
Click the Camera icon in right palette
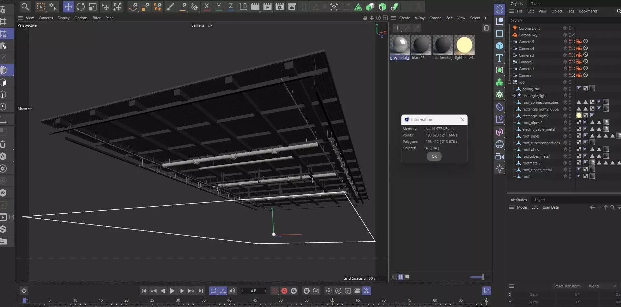pyautogui.click(x=500, y=156)
